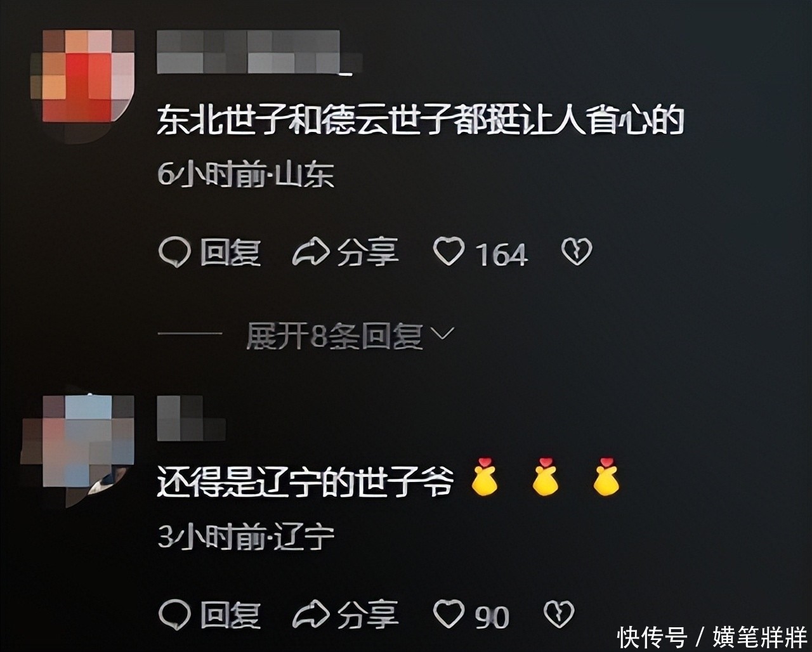Image resolution: width=812 pixels, height=652 pixels.
Task: Click 回复 text under the Shandong comment
Action: pos(231,252)
